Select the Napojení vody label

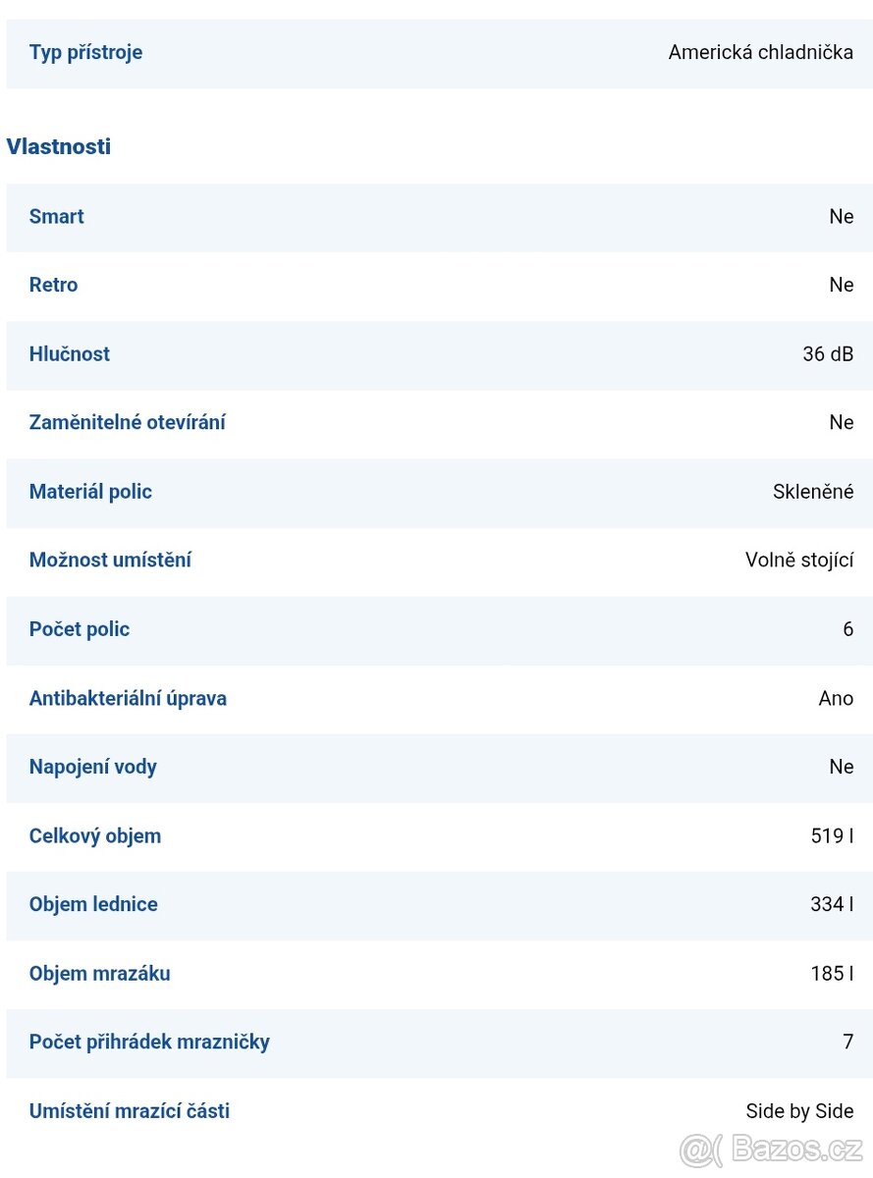(x=93, y=768)
